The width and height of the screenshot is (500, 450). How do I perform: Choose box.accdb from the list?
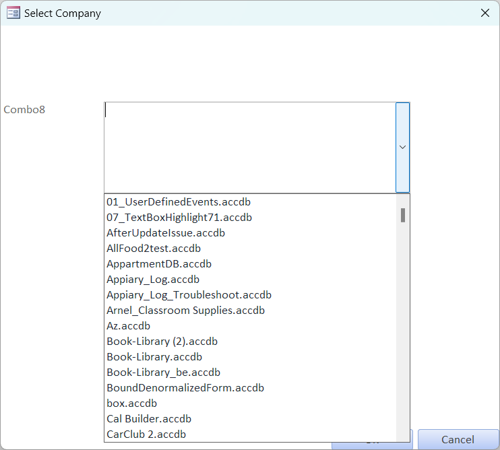point(131,403)
